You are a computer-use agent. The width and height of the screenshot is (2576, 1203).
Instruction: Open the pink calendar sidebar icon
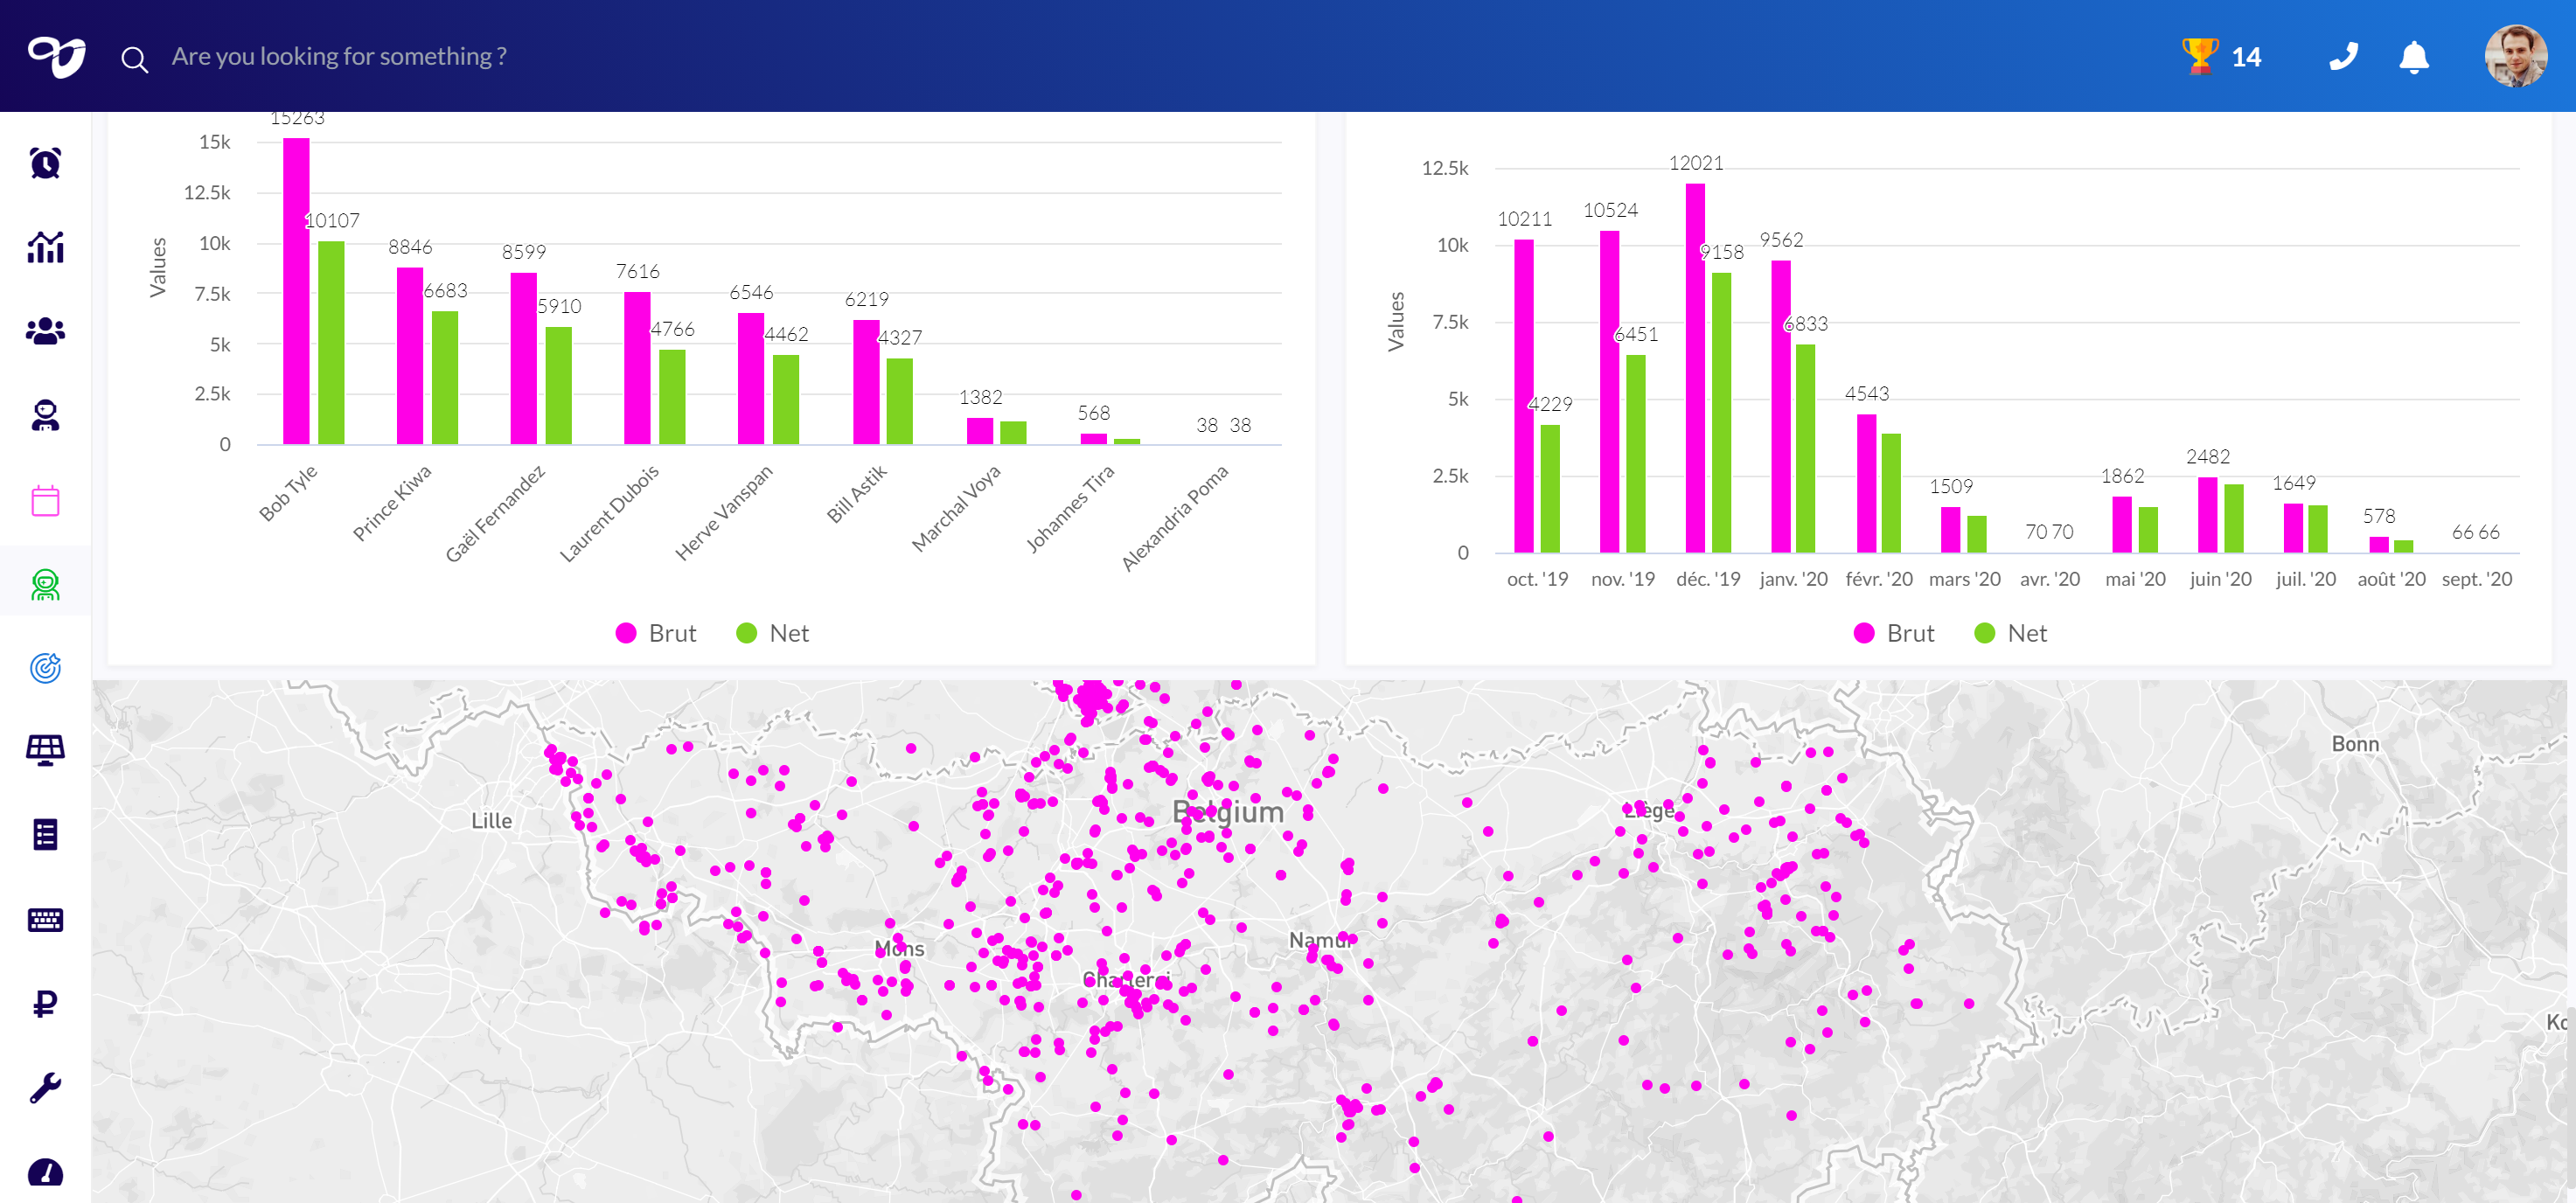(x=45, y=500)
